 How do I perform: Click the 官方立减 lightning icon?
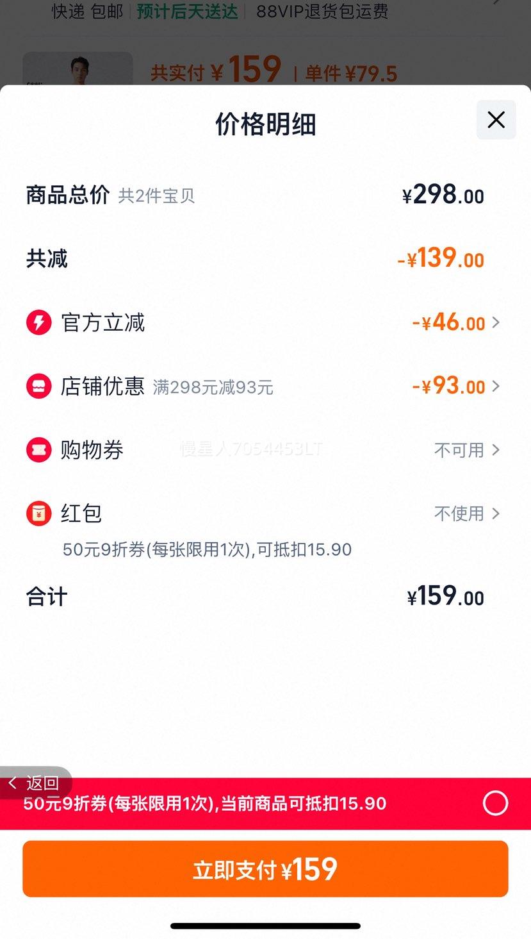38,322
